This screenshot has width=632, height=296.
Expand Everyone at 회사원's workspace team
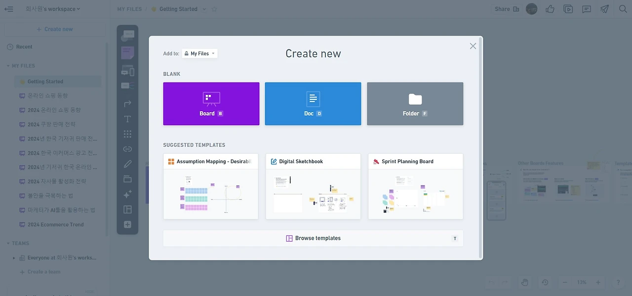pos(14,258)
